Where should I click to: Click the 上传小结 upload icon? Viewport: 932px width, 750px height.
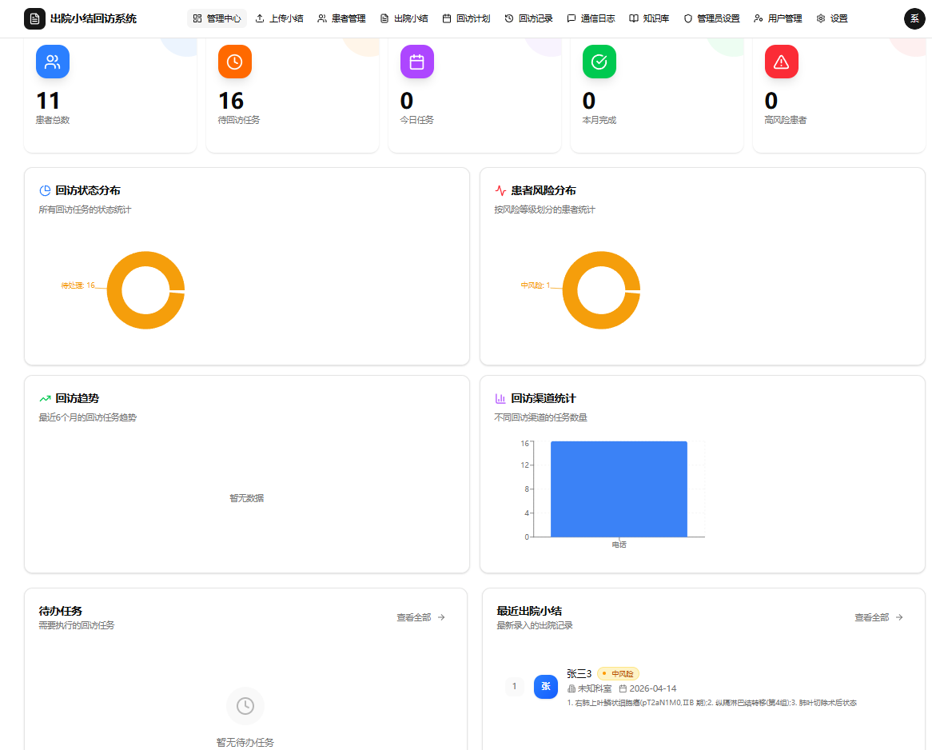[x=260, y=18]
